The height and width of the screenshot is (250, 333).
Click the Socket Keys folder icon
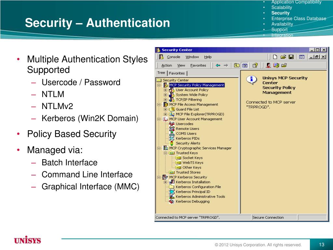(x=179, y=158)
